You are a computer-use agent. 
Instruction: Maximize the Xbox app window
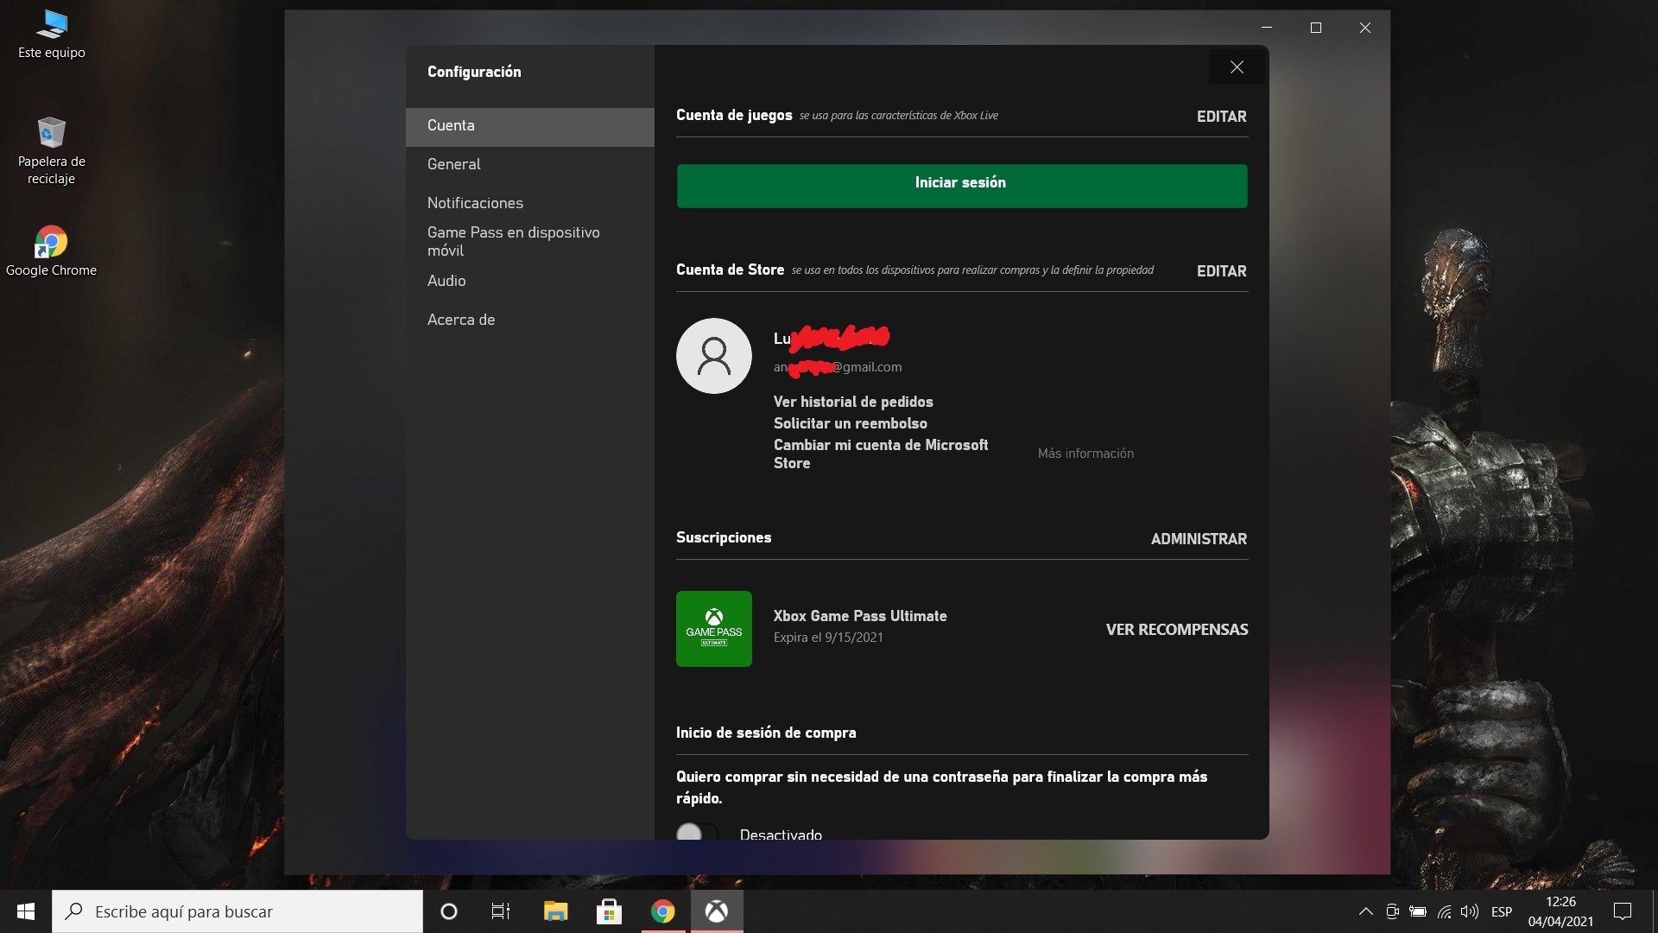click(x=1316, y=28)
